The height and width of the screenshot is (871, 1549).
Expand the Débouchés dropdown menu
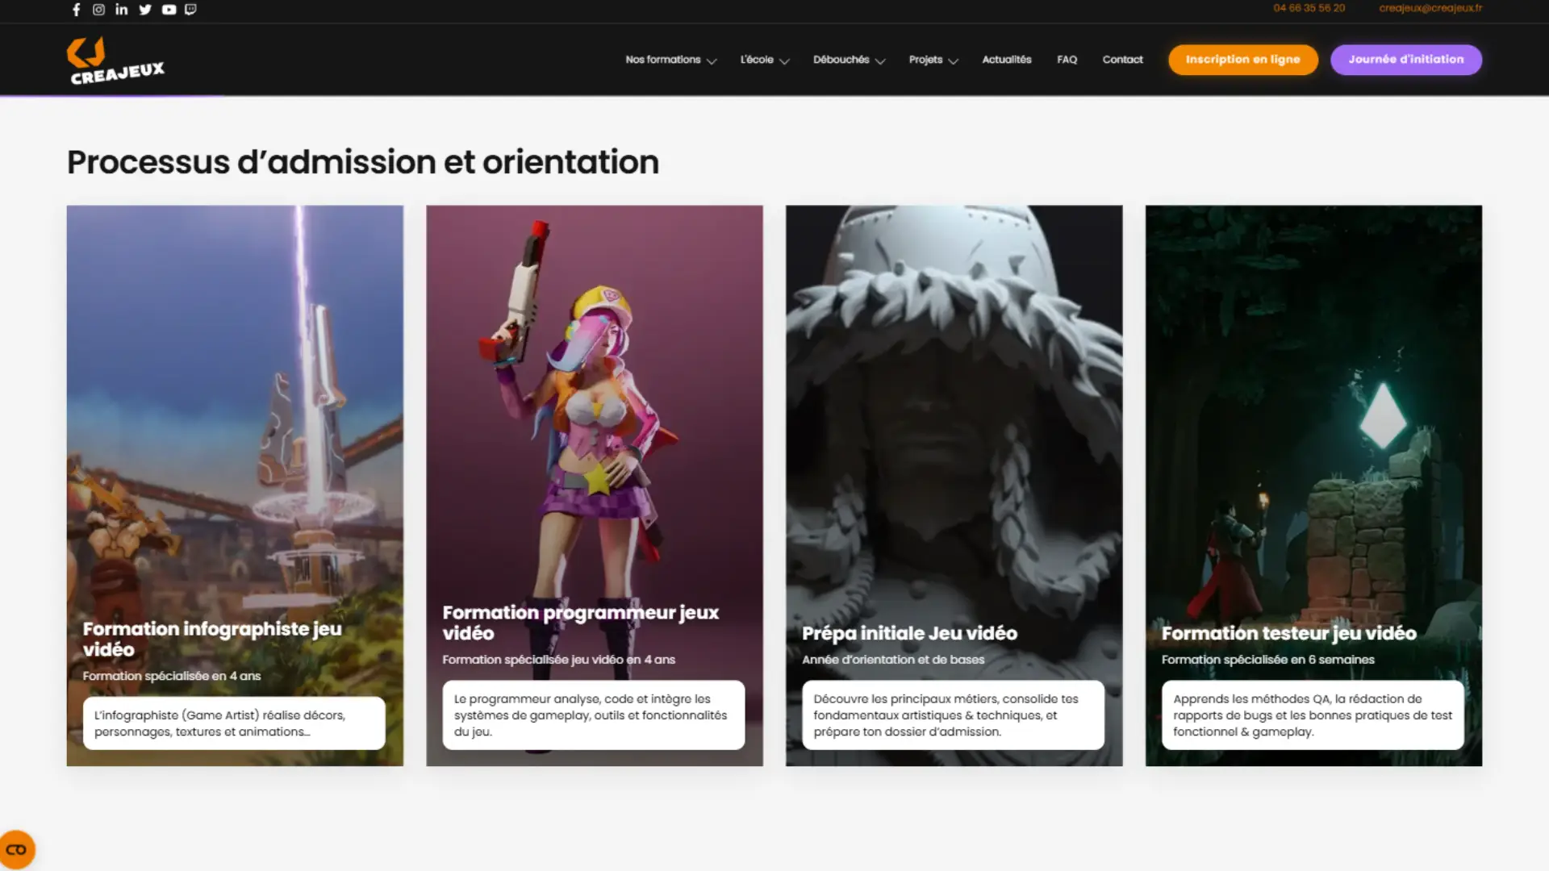click(849, 60)
